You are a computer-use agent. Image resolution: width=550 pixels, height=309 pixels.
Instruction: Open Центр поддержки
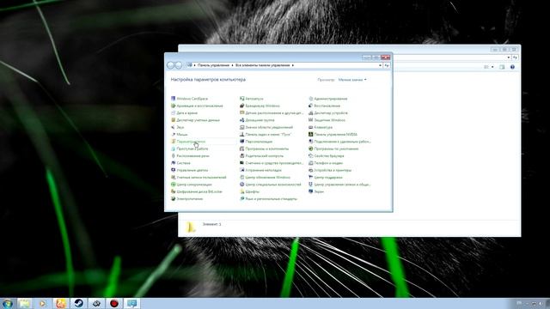tap(326, 178)
